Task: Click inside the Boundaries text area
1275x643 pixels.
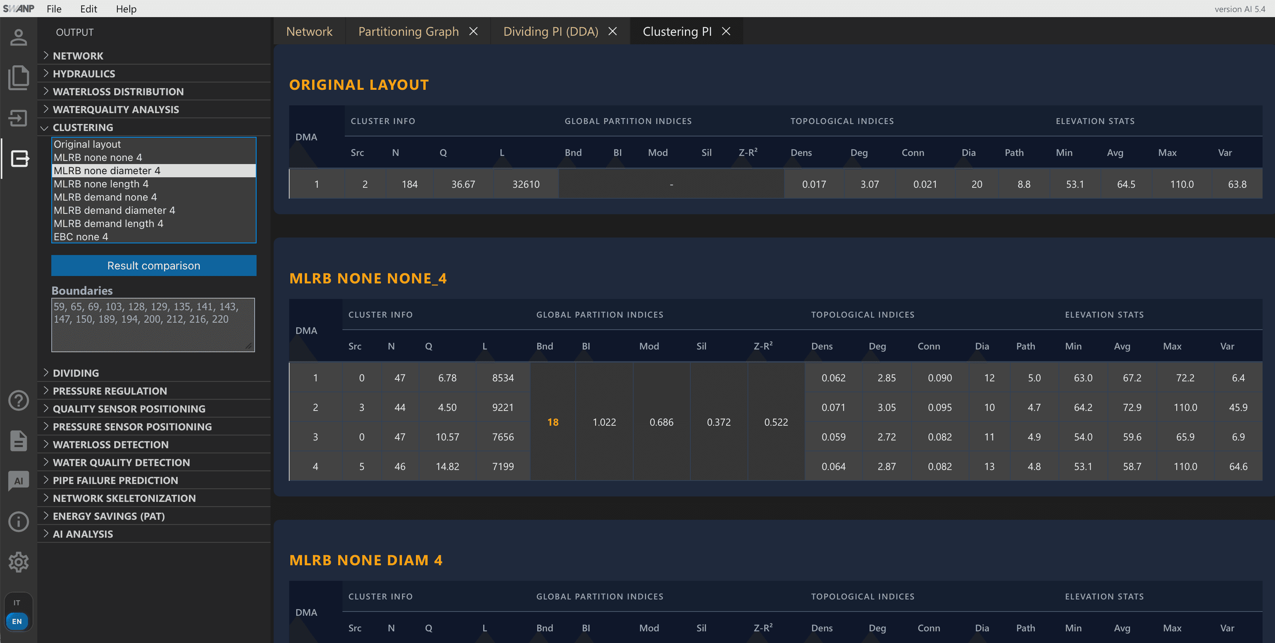Action: tap(153, 325)
